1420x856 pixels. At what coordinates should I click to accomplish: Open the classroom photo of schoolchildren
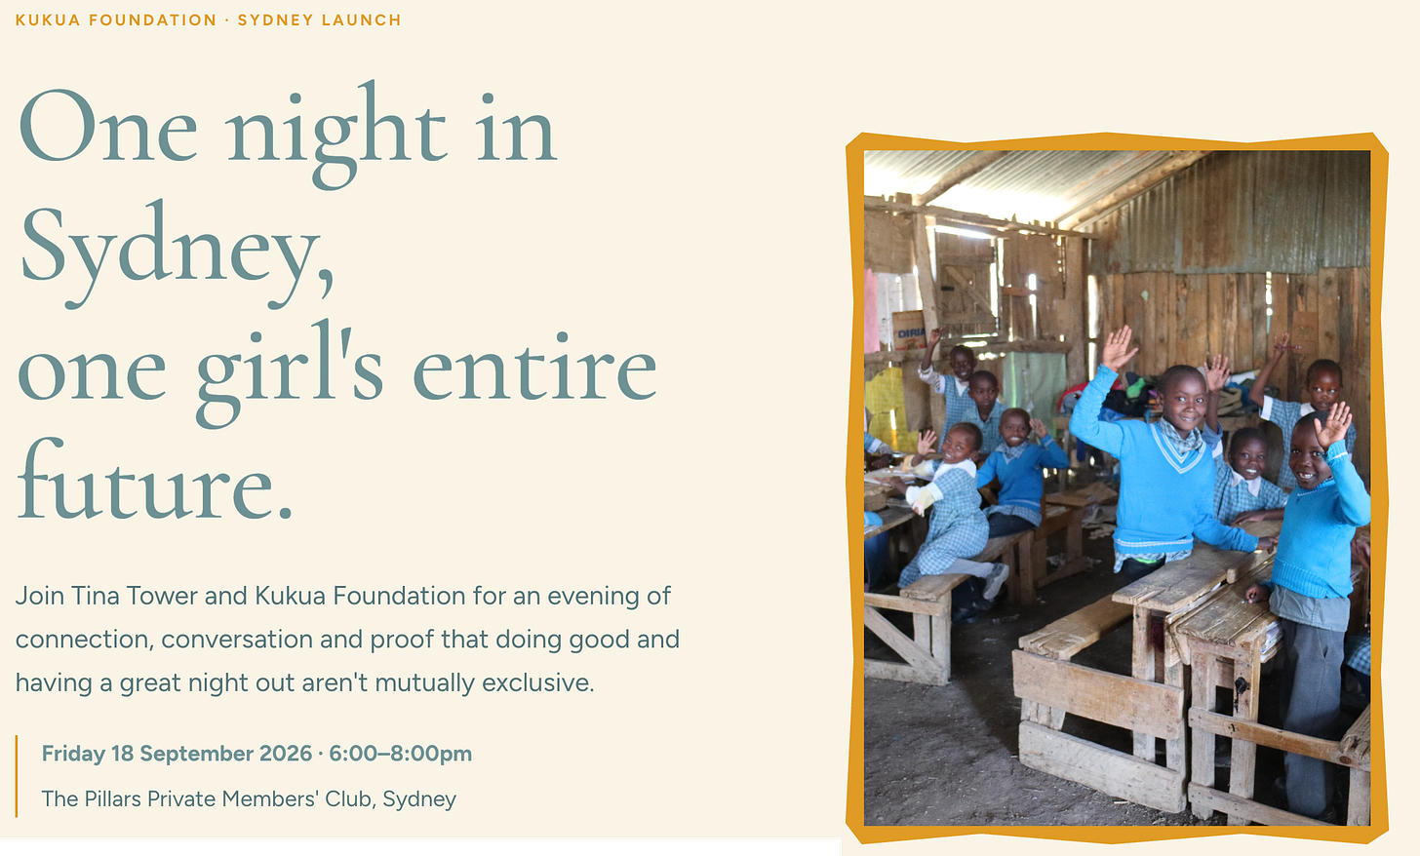[1117, 487]
